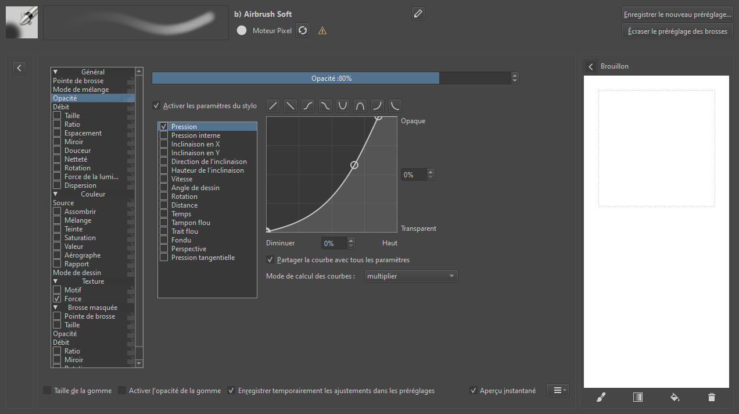Viewport: 739px width, 414px height.
Task: Select the brush icon under the scratchpad
Action: pyautogui.click(x=601, y=397)
